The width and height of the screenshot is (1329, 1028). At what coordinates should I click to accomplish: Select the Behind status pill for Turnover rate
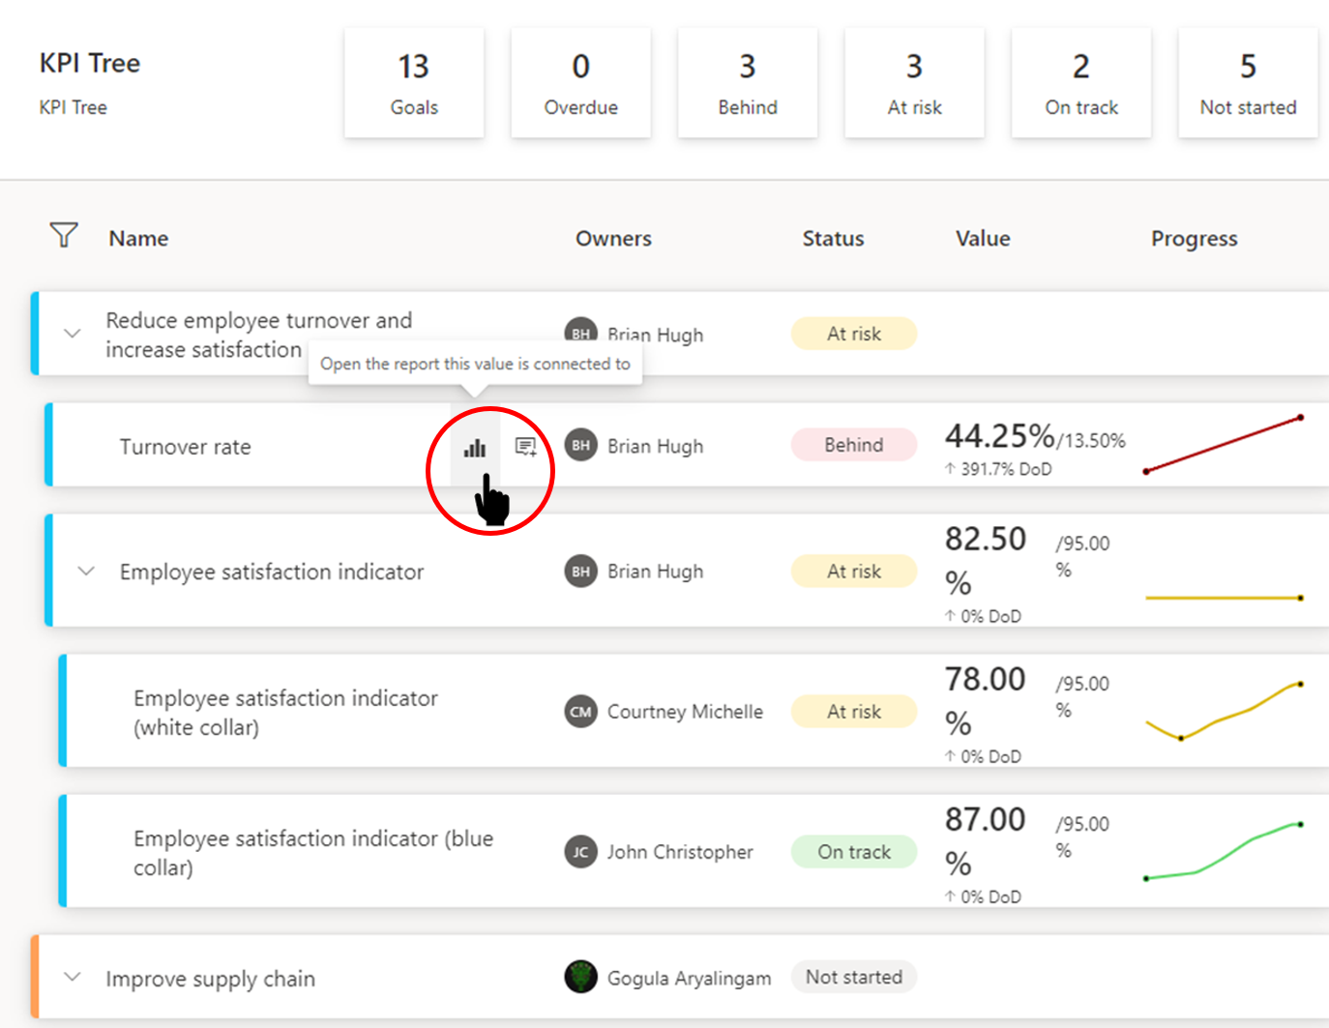click(x=852, y=445)
